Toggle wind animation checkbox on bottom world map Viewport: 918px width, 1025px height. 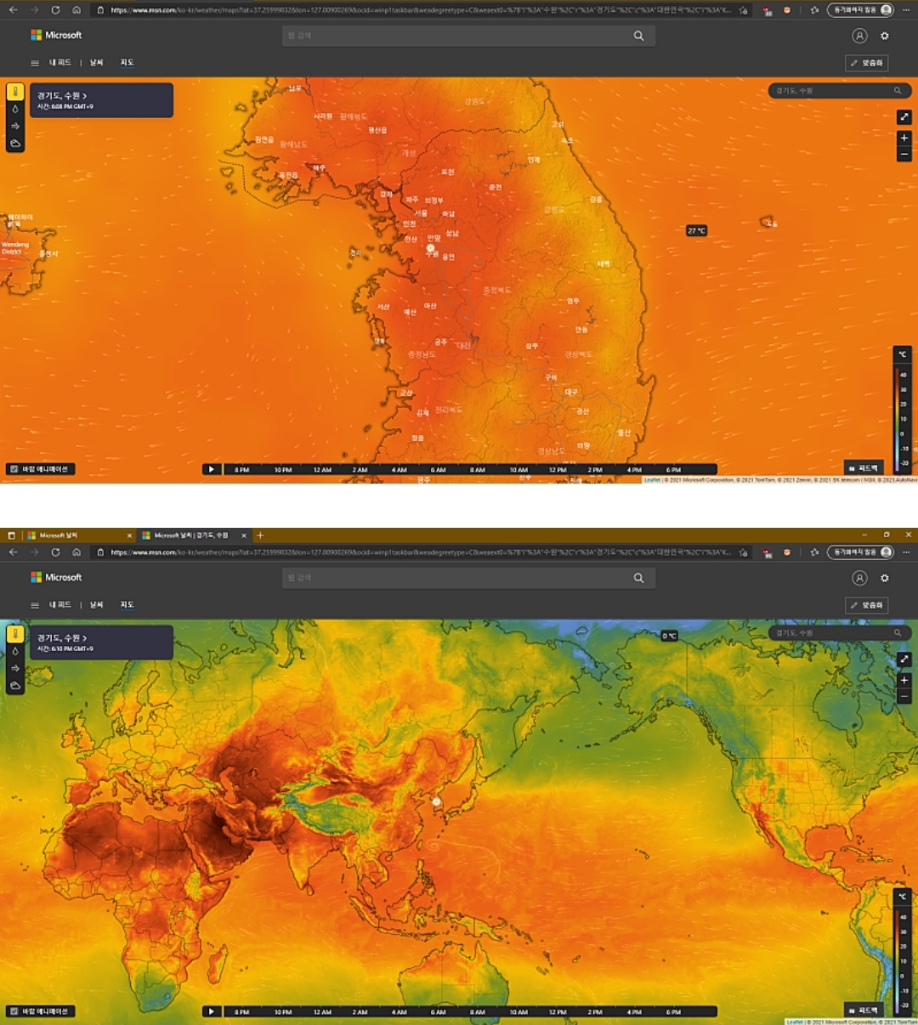[14, 1011]
